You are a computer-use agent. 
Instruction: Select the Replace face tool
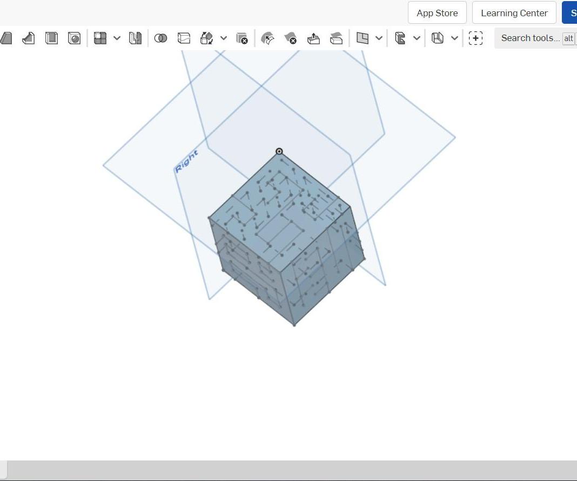(337, 38)
